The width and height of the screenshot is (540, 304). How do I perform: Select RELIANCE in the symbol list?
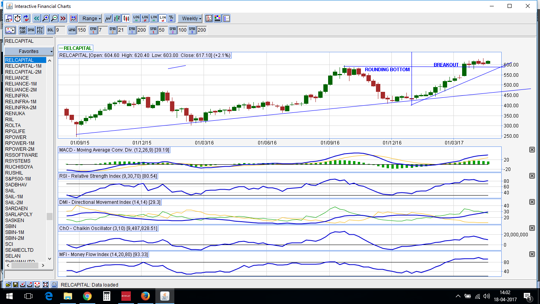tap(25, 78)
